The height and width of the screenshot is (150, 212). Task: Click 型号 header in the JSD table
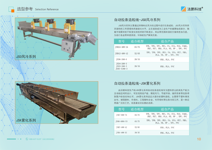click(121, 41)
